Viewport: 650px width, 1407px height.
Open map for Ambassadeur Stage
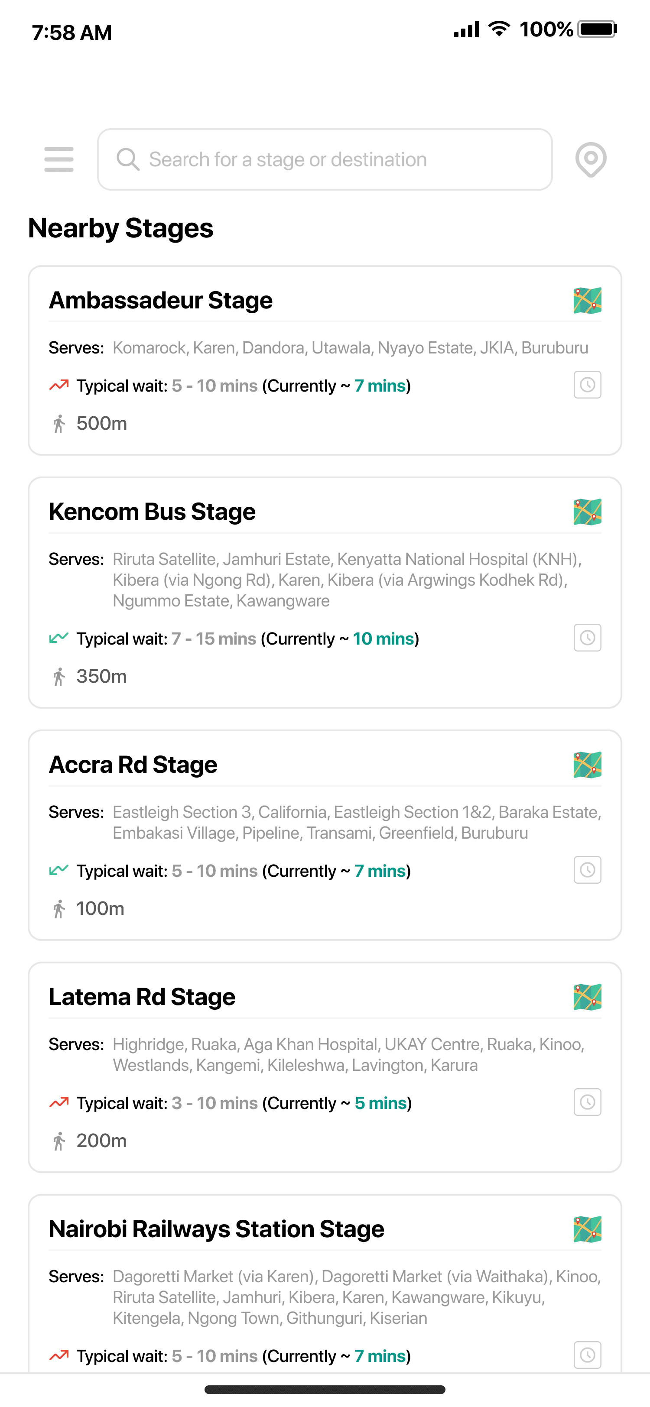[587, 300]
